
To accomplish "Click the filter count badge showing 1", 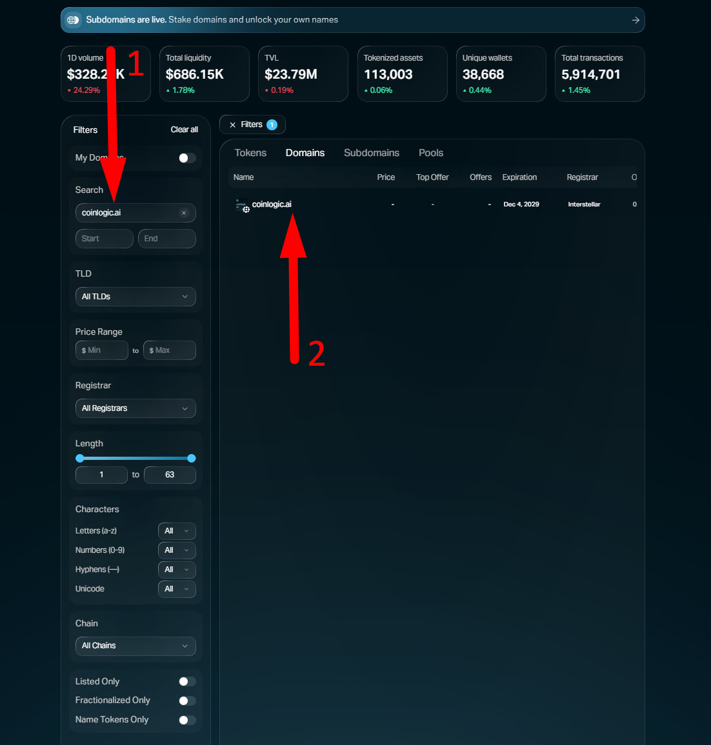I will 272,125.
